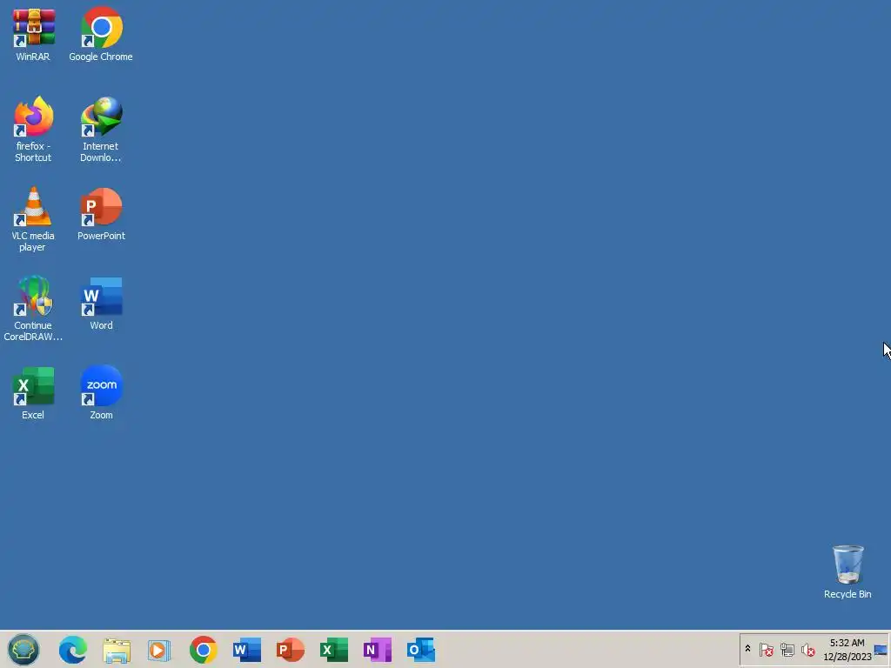
Task: Open the clock showing 5:32 AM
Action: 847,649
